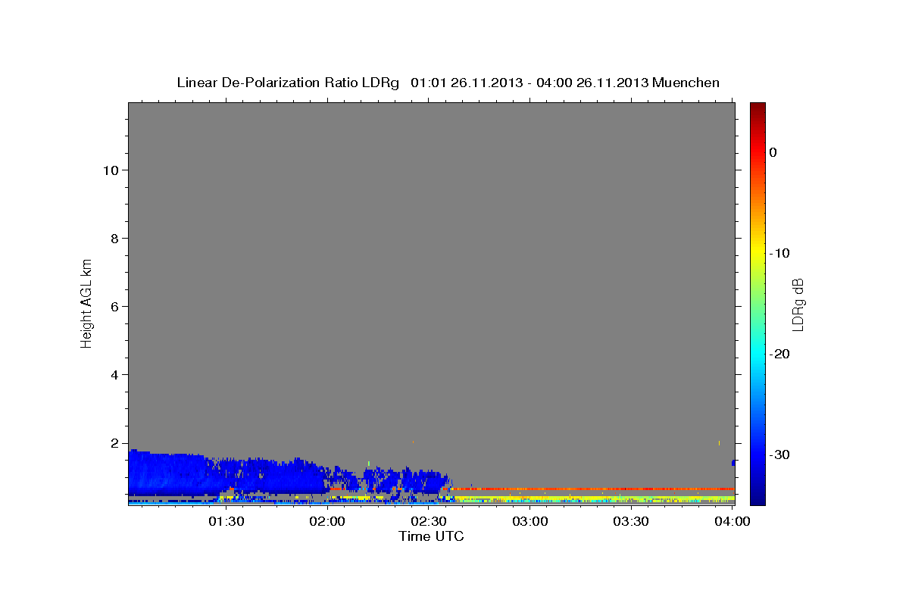Click the height tick label 10

click(x=110, y=170)
